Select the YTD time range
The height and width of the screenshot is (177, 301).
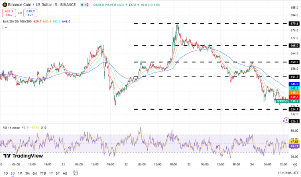43,173
